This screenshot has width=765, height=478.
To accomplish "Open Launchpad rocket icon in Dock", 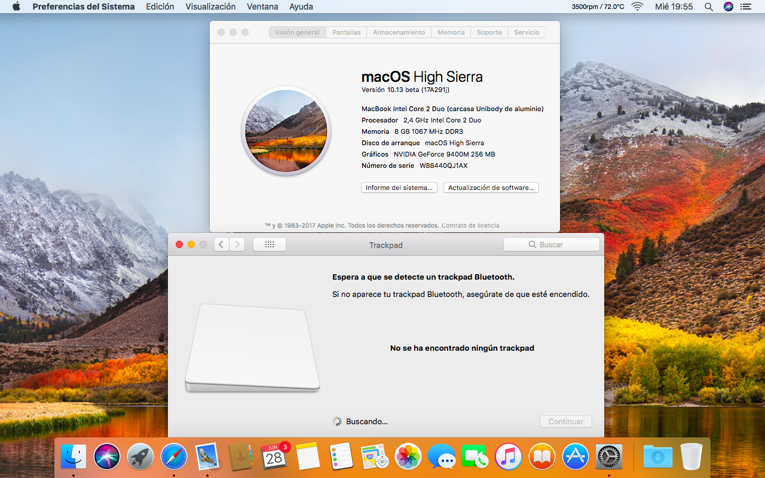I will 140,457.
